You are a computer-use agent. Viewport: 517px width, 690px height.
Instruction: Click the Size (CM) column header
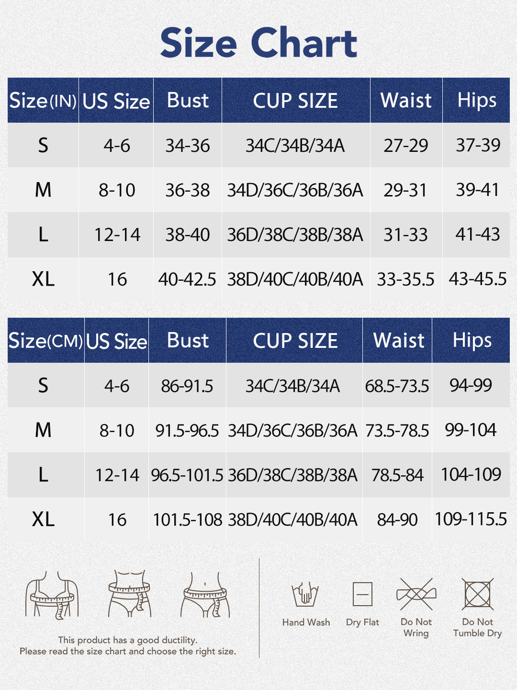[x=46, y=341]
